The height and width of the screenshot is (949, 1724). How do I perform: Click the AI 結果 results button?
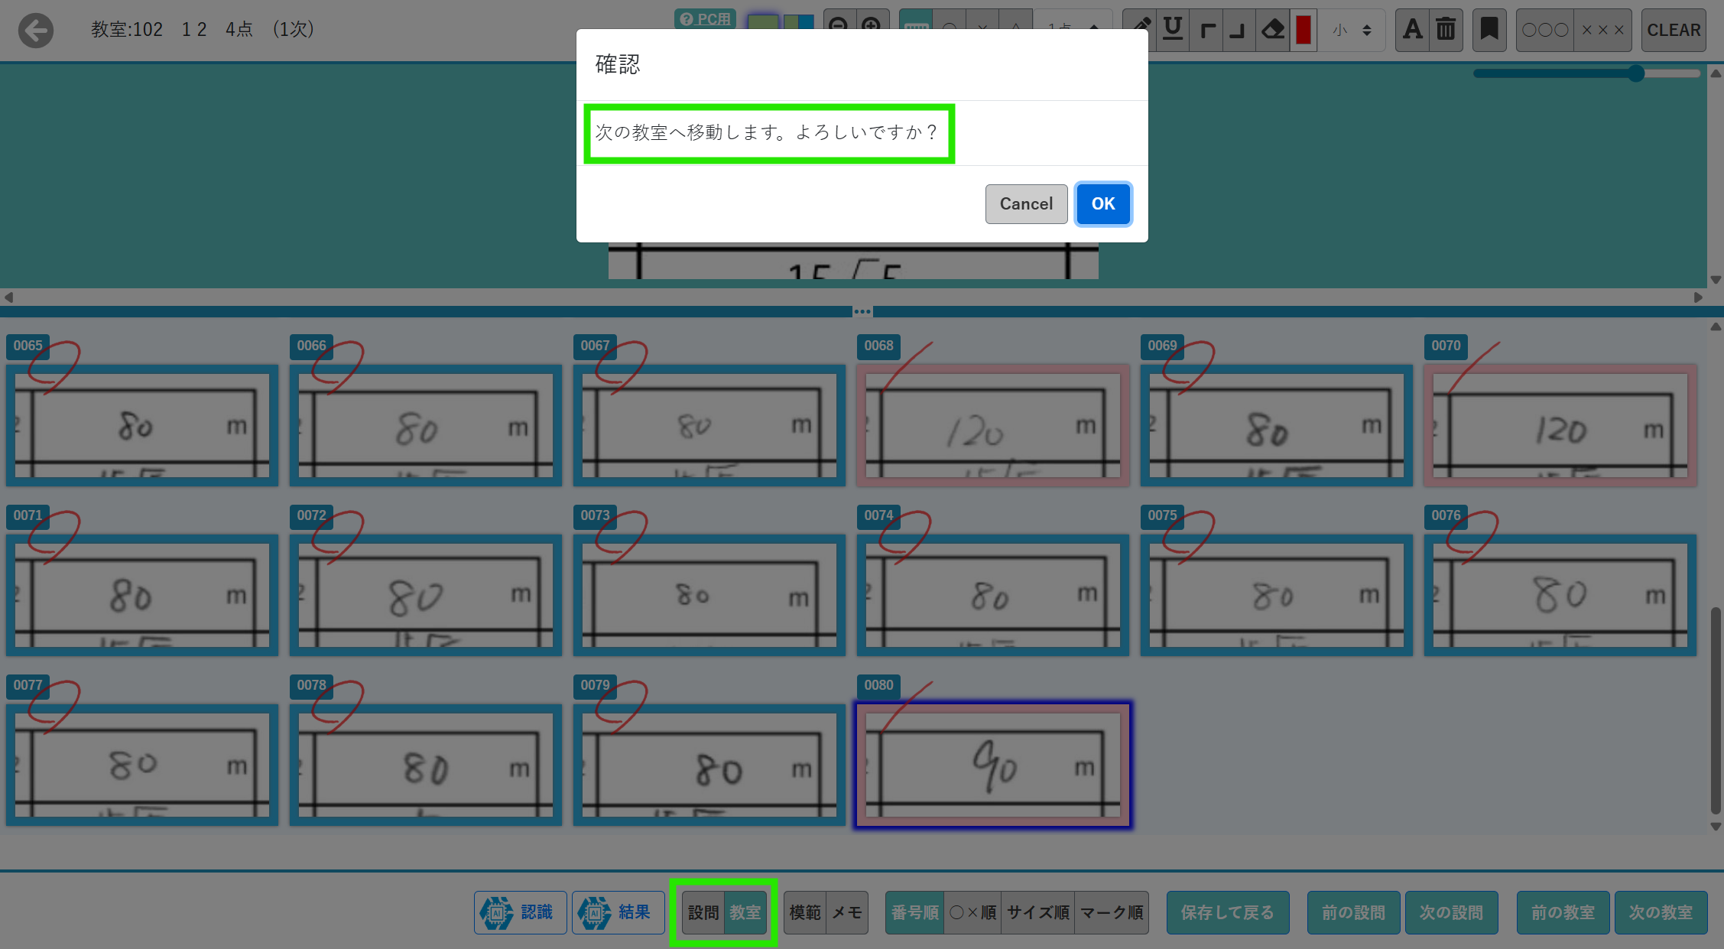point(618,912)
